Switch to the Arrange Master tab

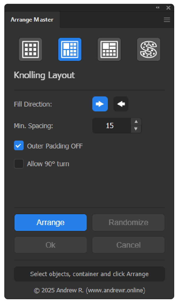tap(32, 20)
